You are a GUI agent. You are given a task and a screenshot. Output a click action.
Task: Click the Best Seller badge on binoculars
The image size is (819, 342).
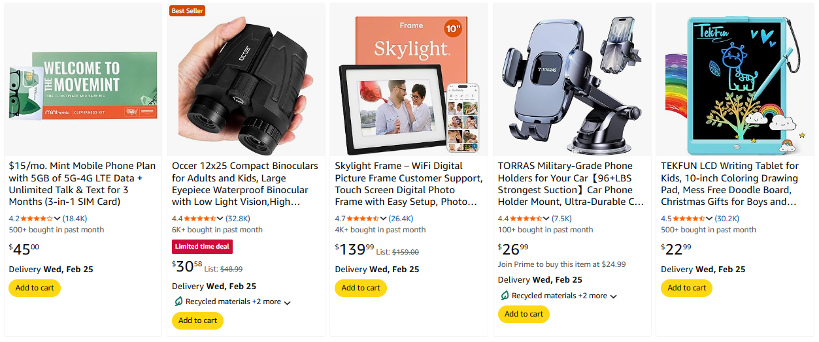pyautogui.click(x=188, y=10)
